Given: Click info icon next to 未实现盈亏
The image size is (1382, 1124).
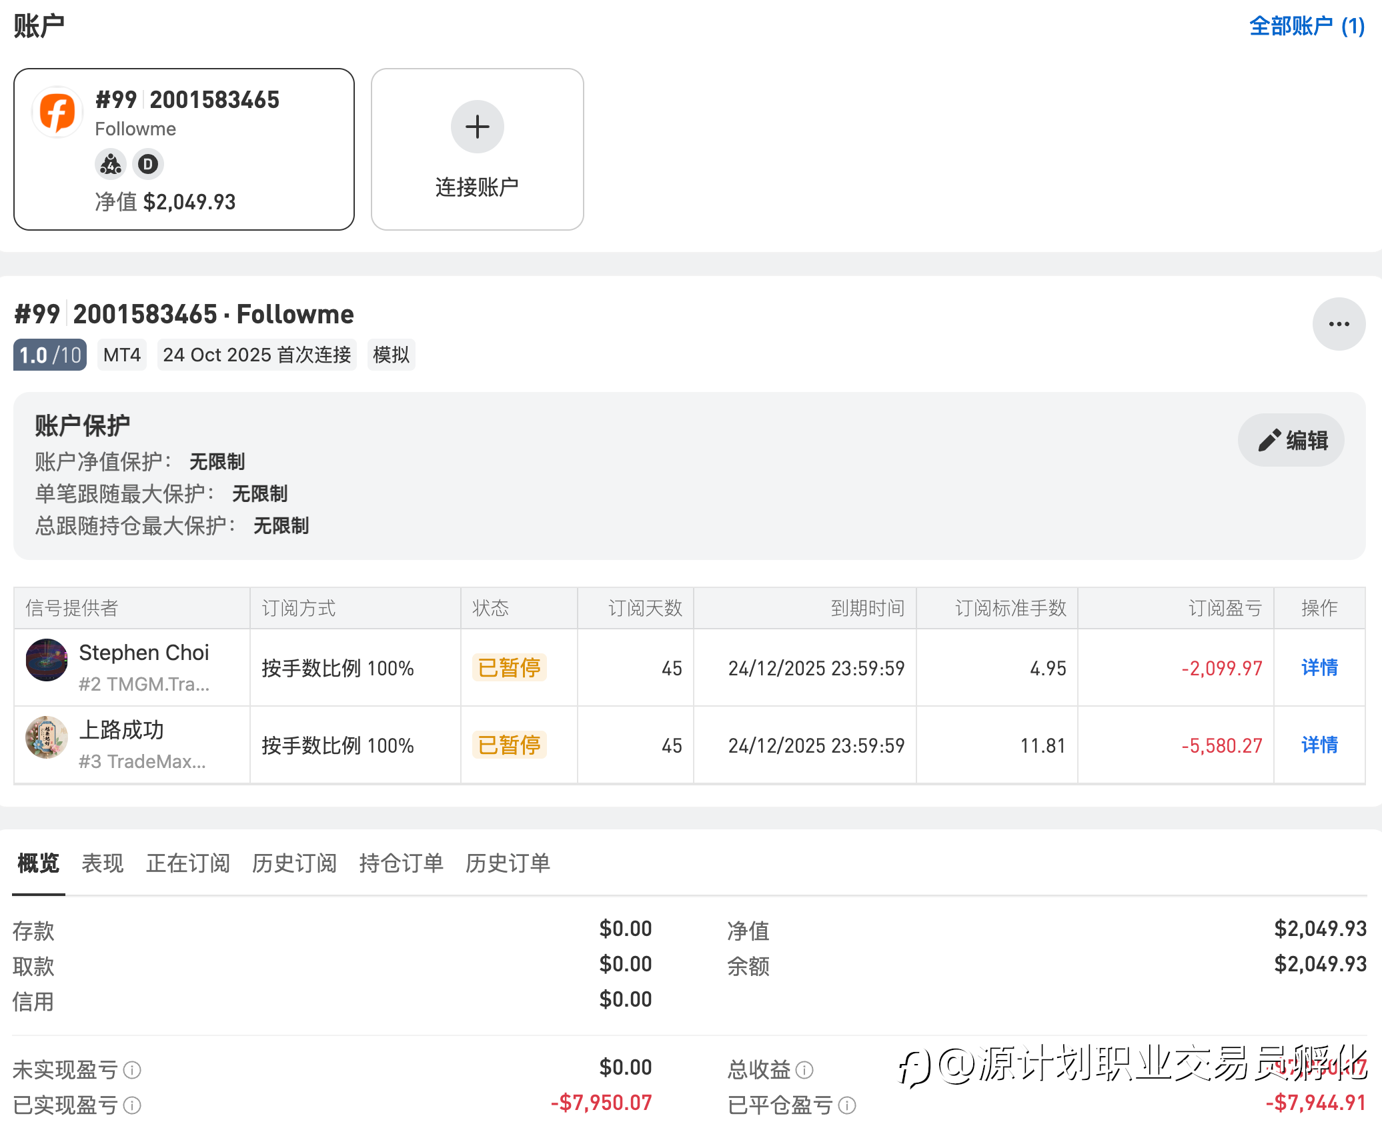Looking at the screenshot, I should tap(133, 1070).
